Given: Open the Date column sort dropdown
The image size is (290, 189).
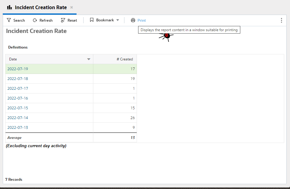Looking at the screenshot, I should tap(89, 59).
